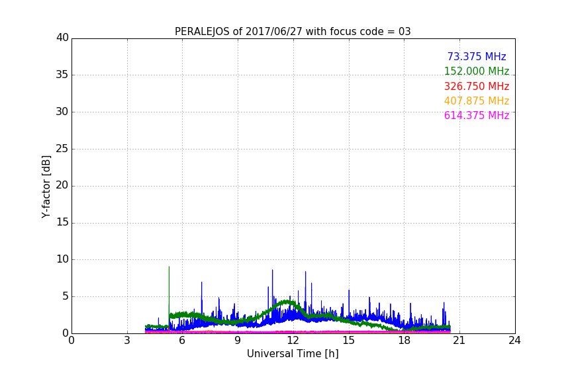Click the y-axis tick label 10

coord(62,259)
